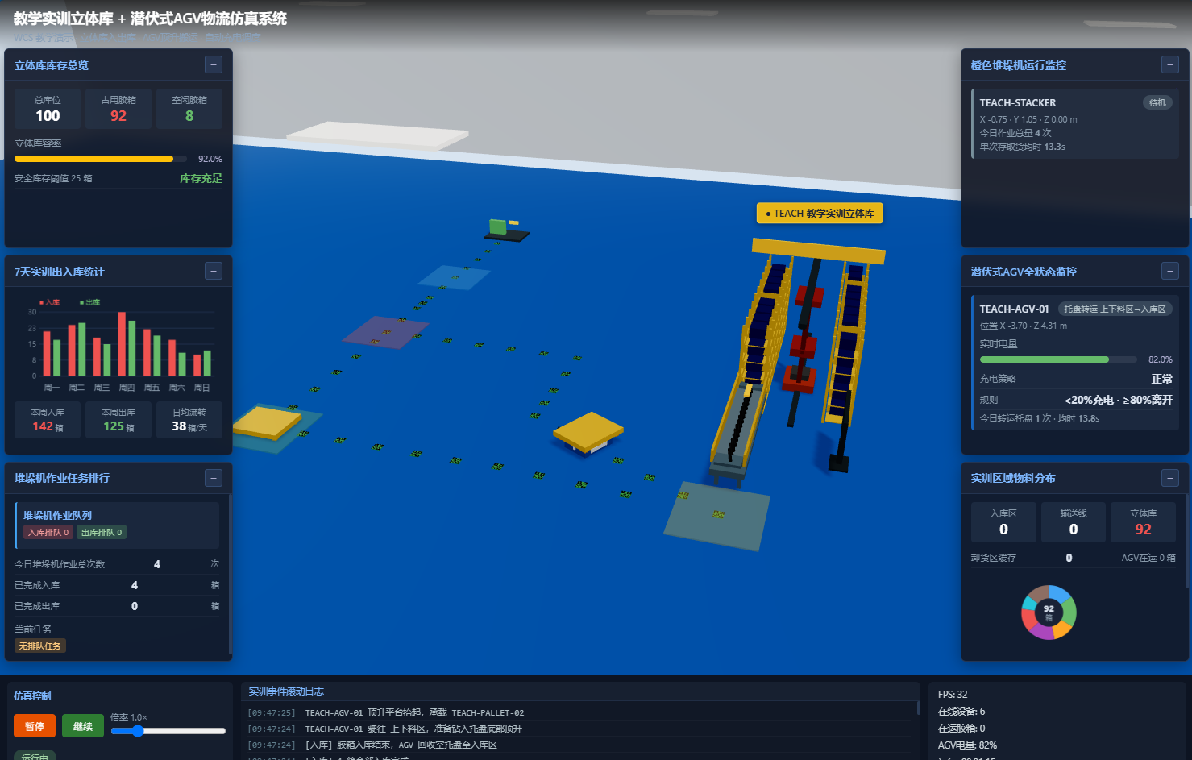Select the 输送线 0 material card

(1074, 522)
